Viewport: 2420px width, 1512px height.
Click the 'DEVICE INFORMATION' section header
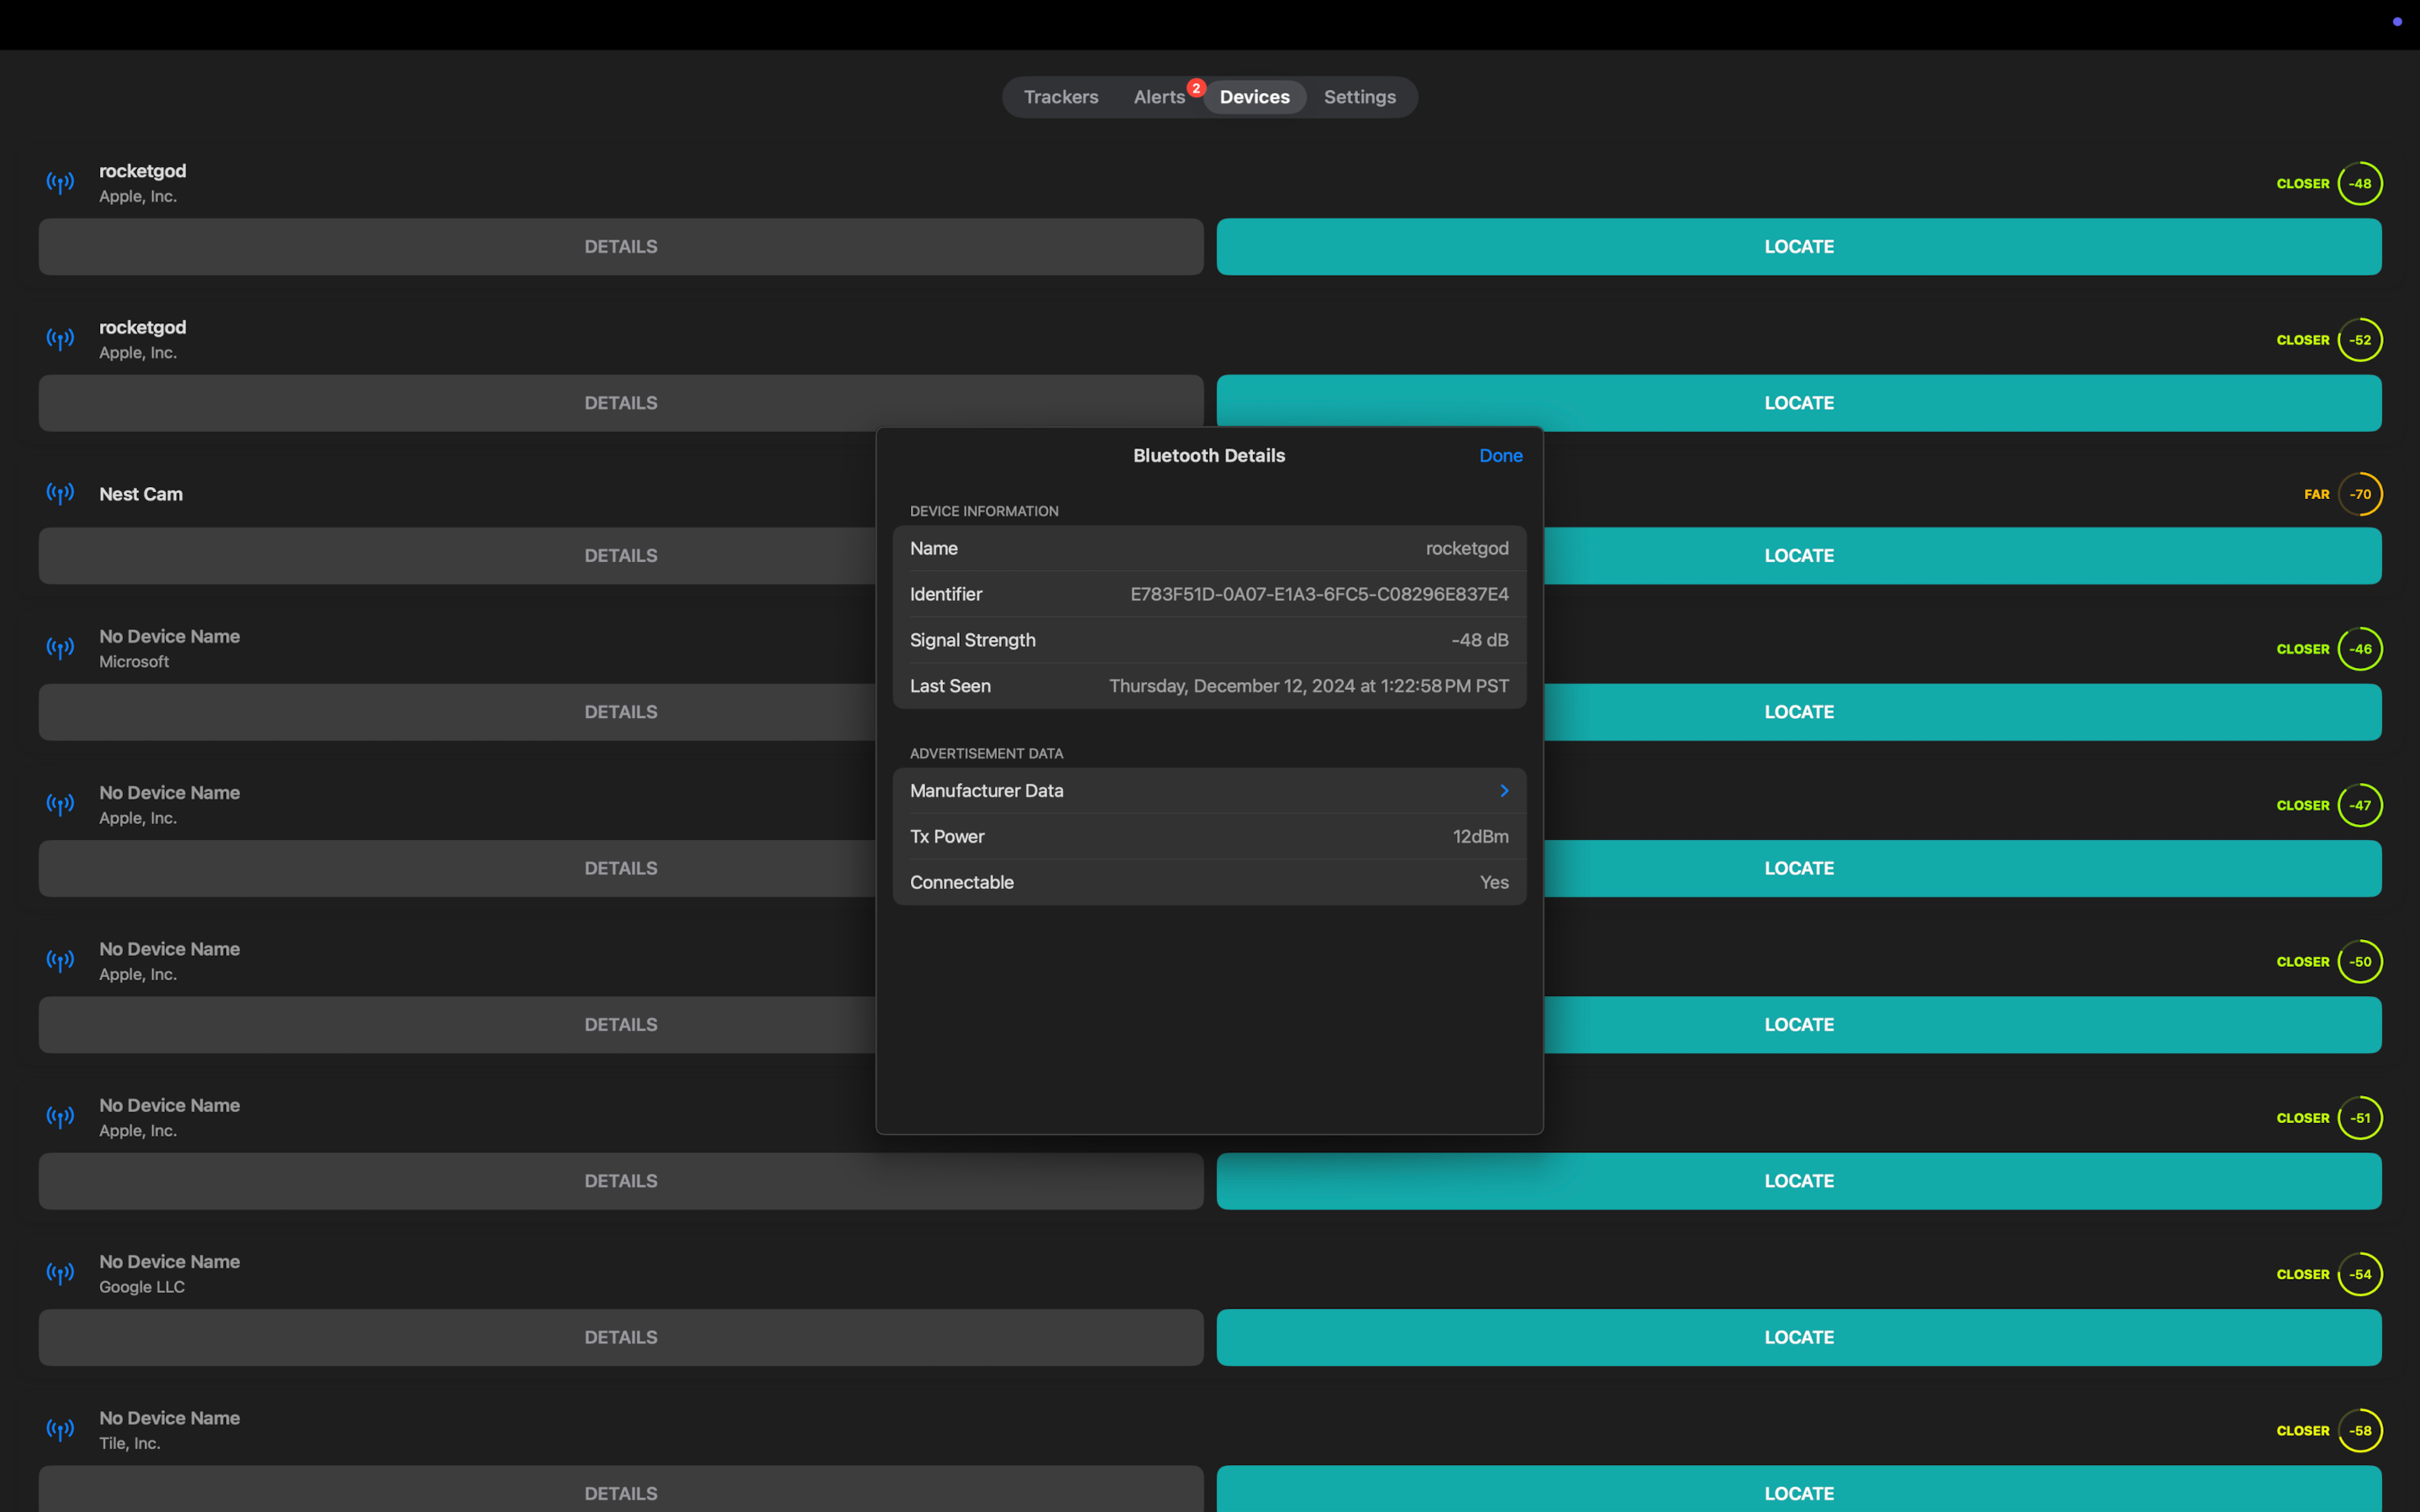click(984, 511)
